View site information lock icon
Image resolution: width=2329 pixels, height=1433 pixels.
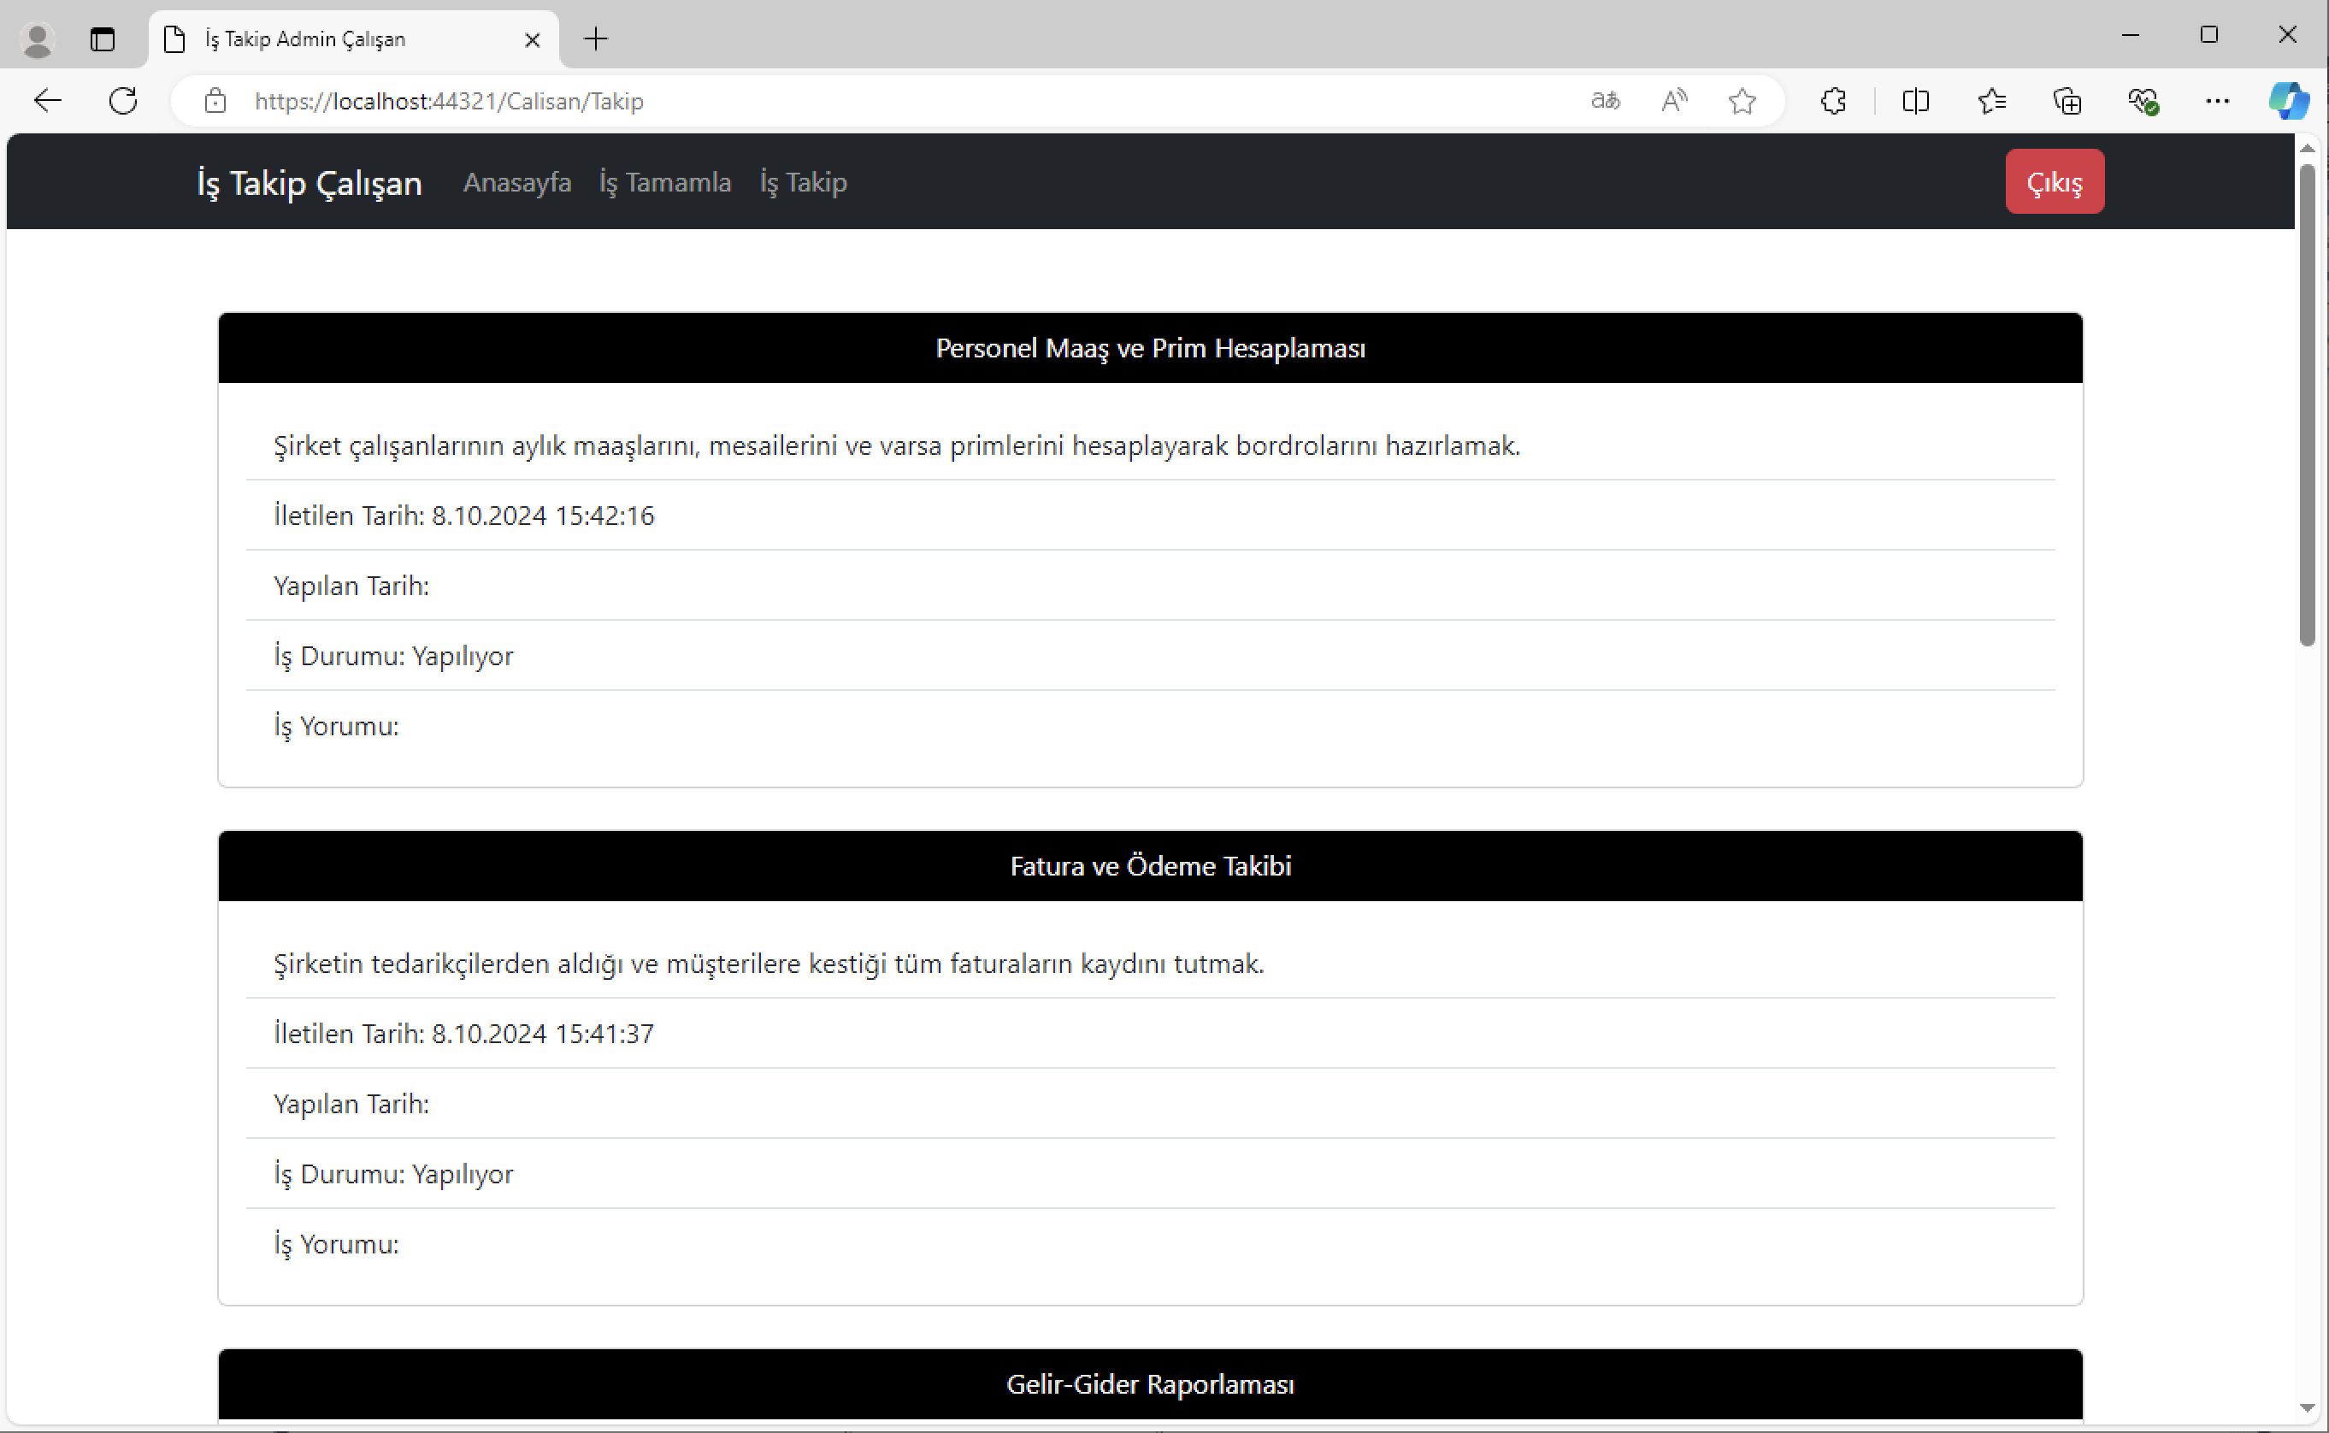click(215, 100)
